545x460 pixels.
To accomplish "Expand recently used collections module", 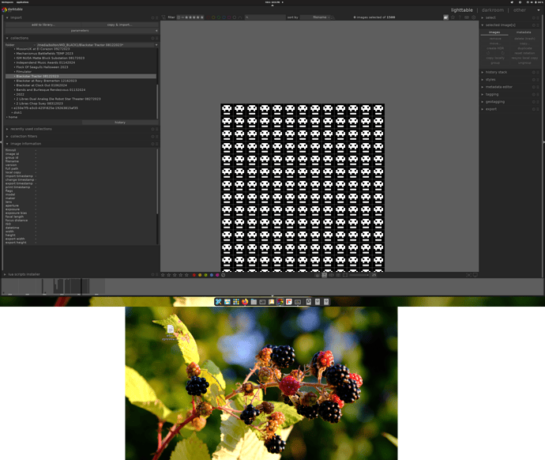I will pos(7,129).
